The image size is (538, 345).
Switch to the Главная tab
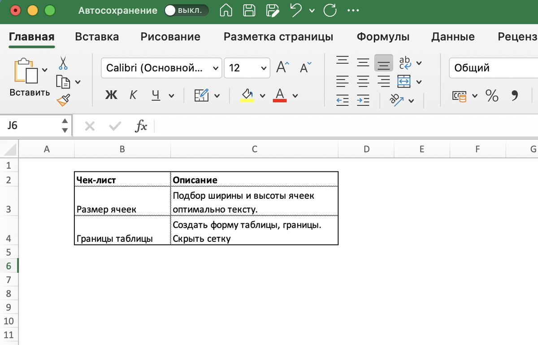point(31,37)
